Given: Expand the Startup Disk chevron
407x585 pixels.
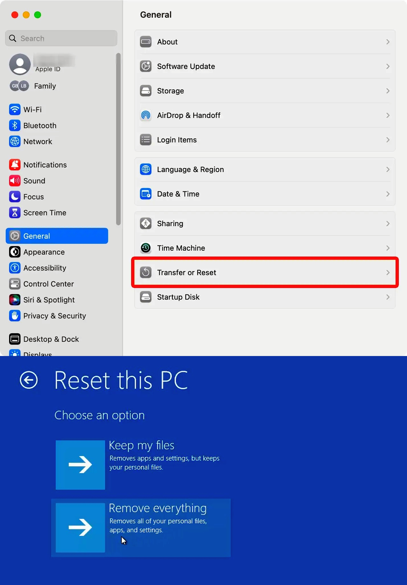Looking at the screenshot, I should point(388,297).
